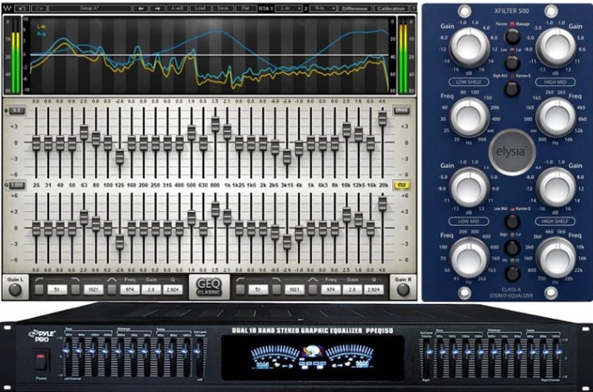The height and width of the screenshot is (392, 593).
Task: Click the redo arrow in the GEQ toolbar
Action: [x=40, y=9]
